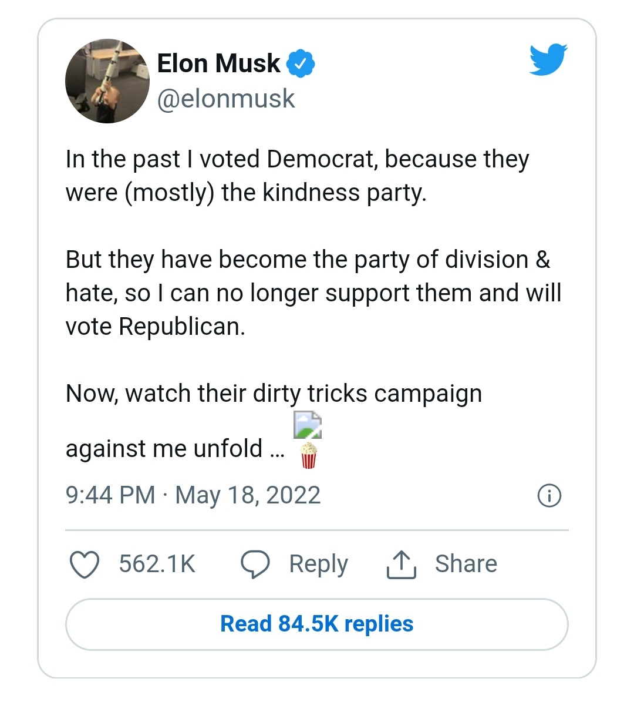This screenshot has width=634, height=702.
Task: Click the Reply text label
Action: (318, 564)
